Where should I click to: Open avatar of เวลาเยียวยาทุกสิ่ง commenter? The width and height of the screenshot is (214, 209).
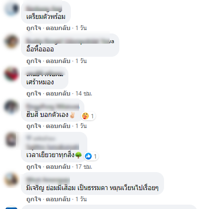(x=12, y=139)
